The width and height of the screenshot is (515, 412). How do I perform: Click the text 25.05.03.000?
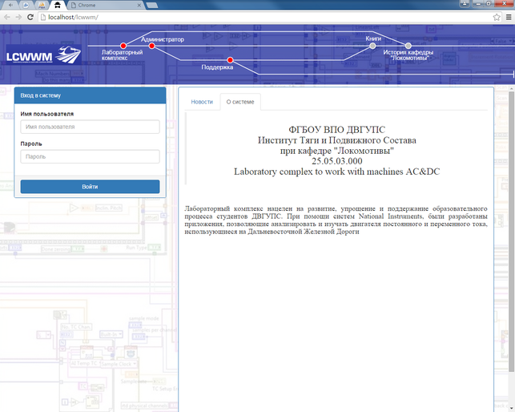pos(336,161)
